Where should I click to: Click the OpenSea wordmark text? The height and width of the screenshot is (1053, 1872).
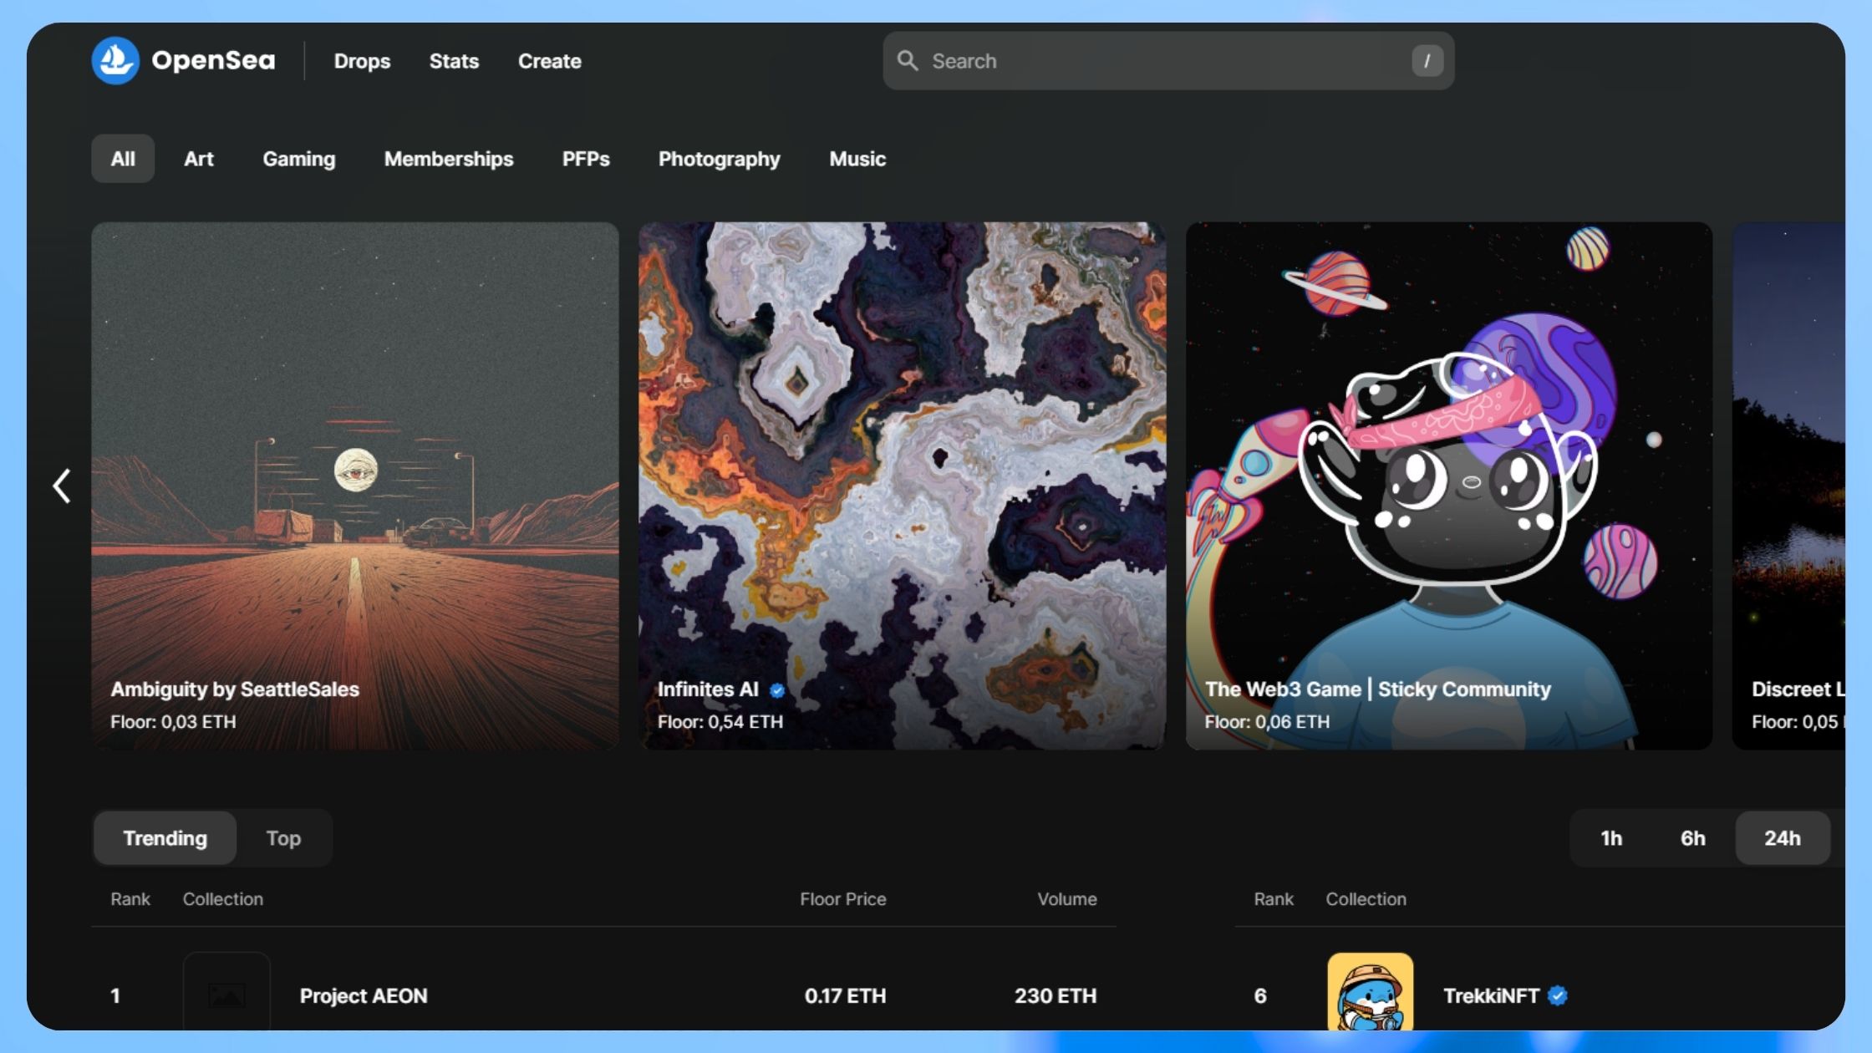[213, 60]
